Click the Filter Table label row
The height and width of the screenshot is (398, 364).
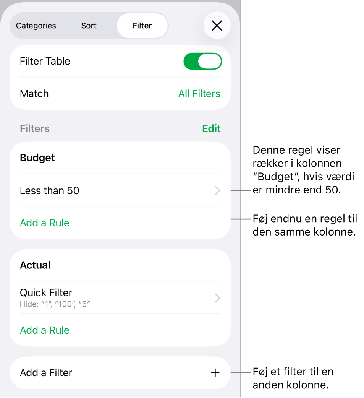click(x=120, y=61)
